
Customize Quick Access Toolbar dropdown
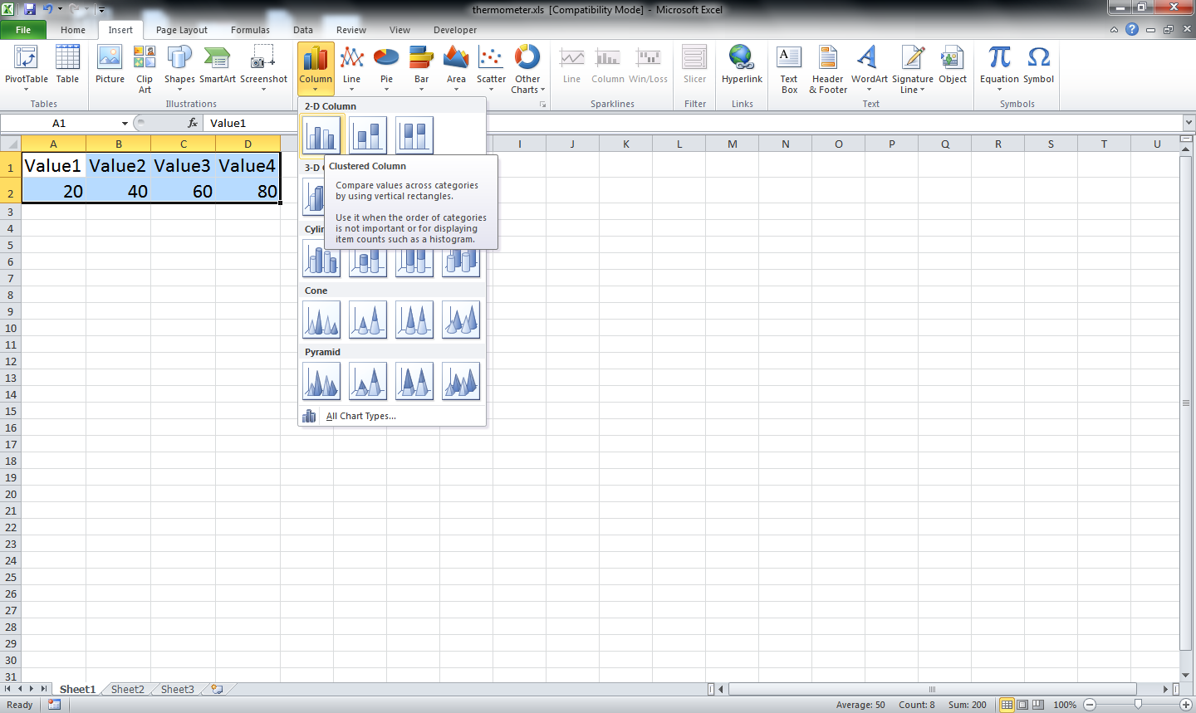click(x=101, y=9)
